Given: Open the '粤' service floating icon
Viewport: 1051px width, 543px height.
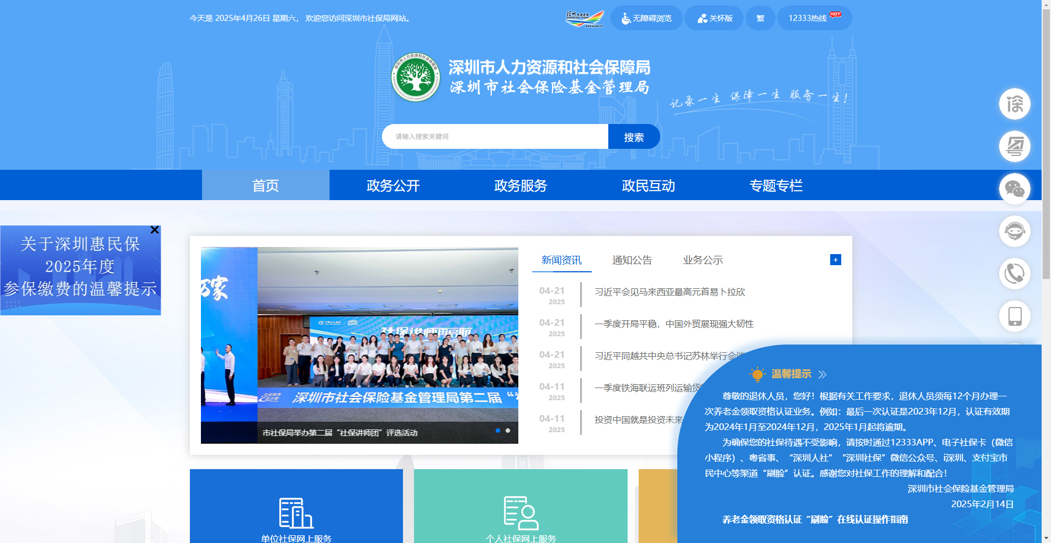Looking at the screenshot, I should coord(1015,147).
